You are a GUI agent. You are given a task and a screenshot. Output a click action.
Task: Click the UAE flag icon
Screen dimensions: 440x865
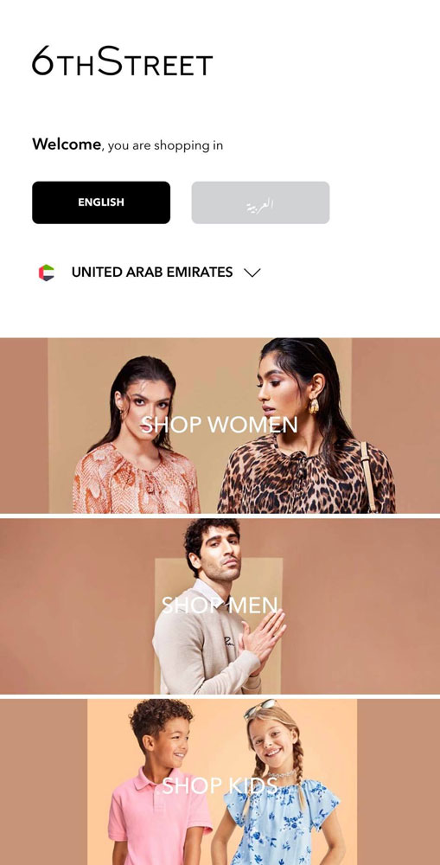[x=47, y=272]
